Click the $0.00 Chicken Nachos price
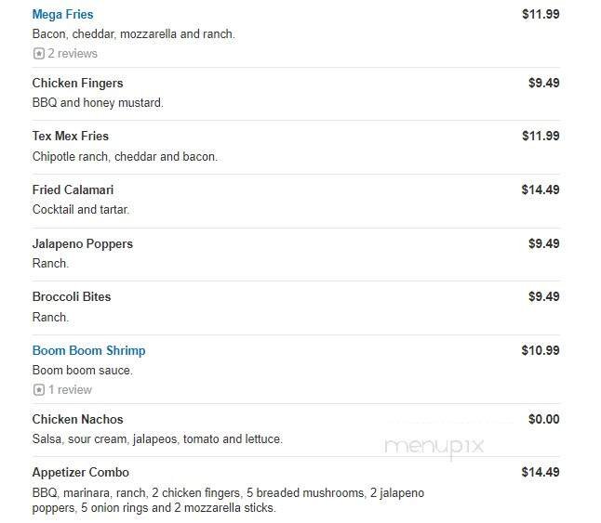Screen dimensions: 601x523 pos(544,420)
